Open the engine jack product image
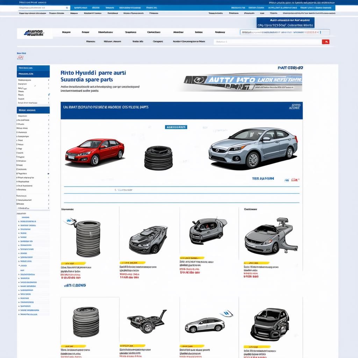Screen dimensions: 358x358 147,321
